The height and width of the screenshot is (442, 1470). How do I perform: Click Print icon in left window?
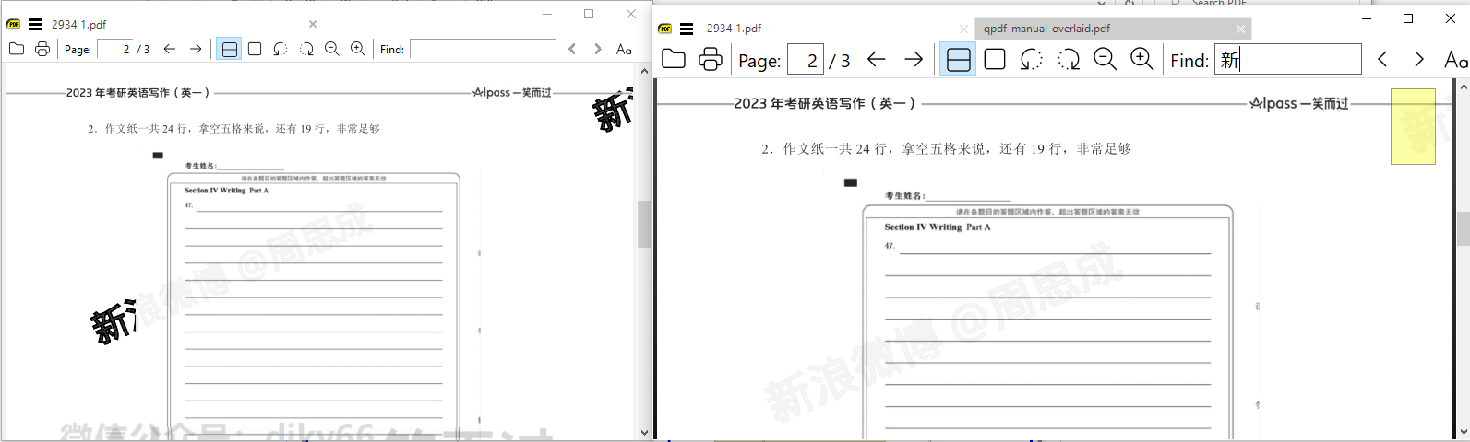(42, 49)
